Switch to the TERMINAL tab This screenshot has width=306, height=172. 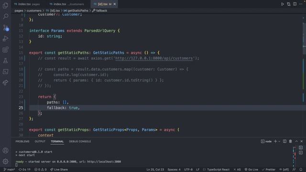pyautogui.click(x=57, y=141)
